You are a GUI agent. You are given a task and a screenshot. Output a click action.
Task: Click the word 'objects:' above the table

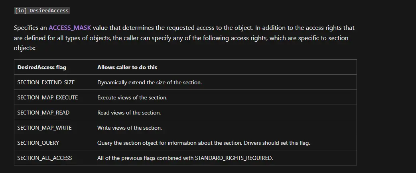click(24, 49)
